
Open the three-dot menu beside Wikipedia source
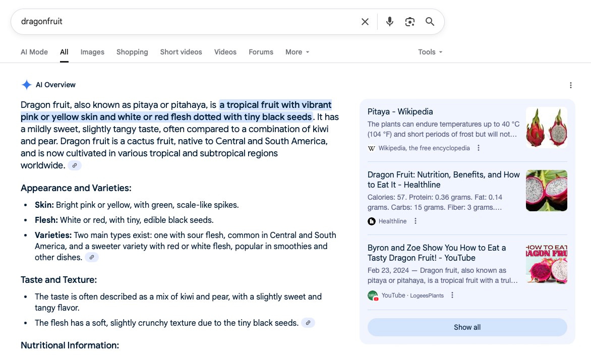(x=479, y=148)
